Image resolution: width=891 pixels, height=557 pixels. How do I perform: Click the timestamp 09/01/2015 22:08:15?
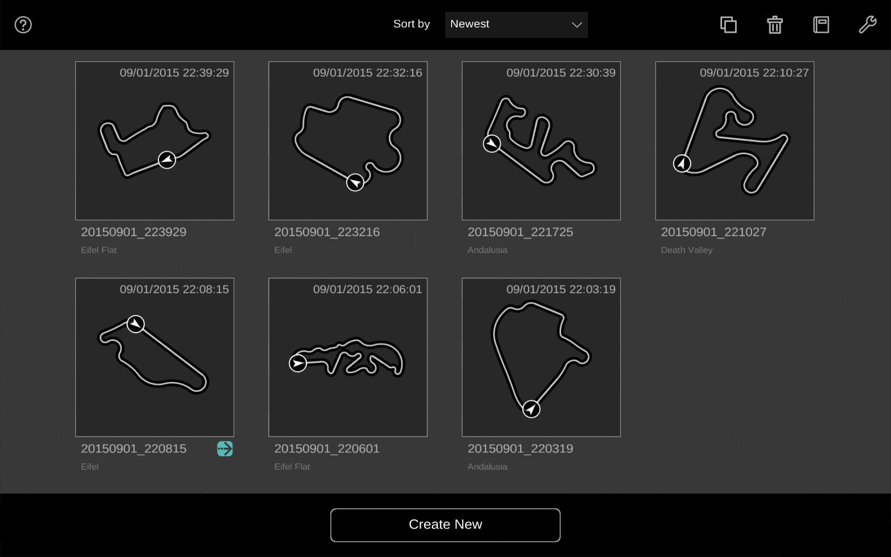point(174,289)
